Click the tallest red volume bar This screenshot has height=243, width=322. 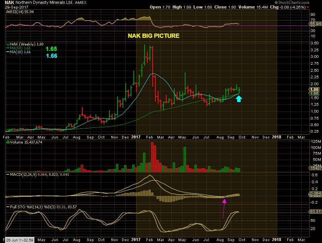(152, 157)
